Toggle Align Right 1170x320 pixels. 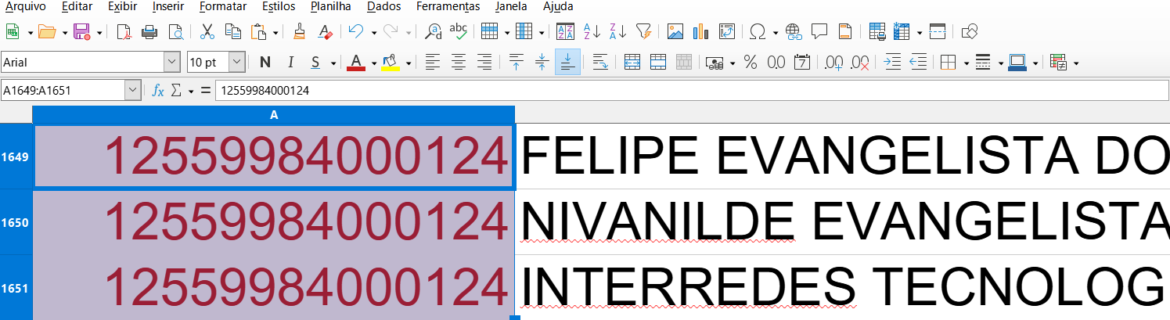[484, 63]
